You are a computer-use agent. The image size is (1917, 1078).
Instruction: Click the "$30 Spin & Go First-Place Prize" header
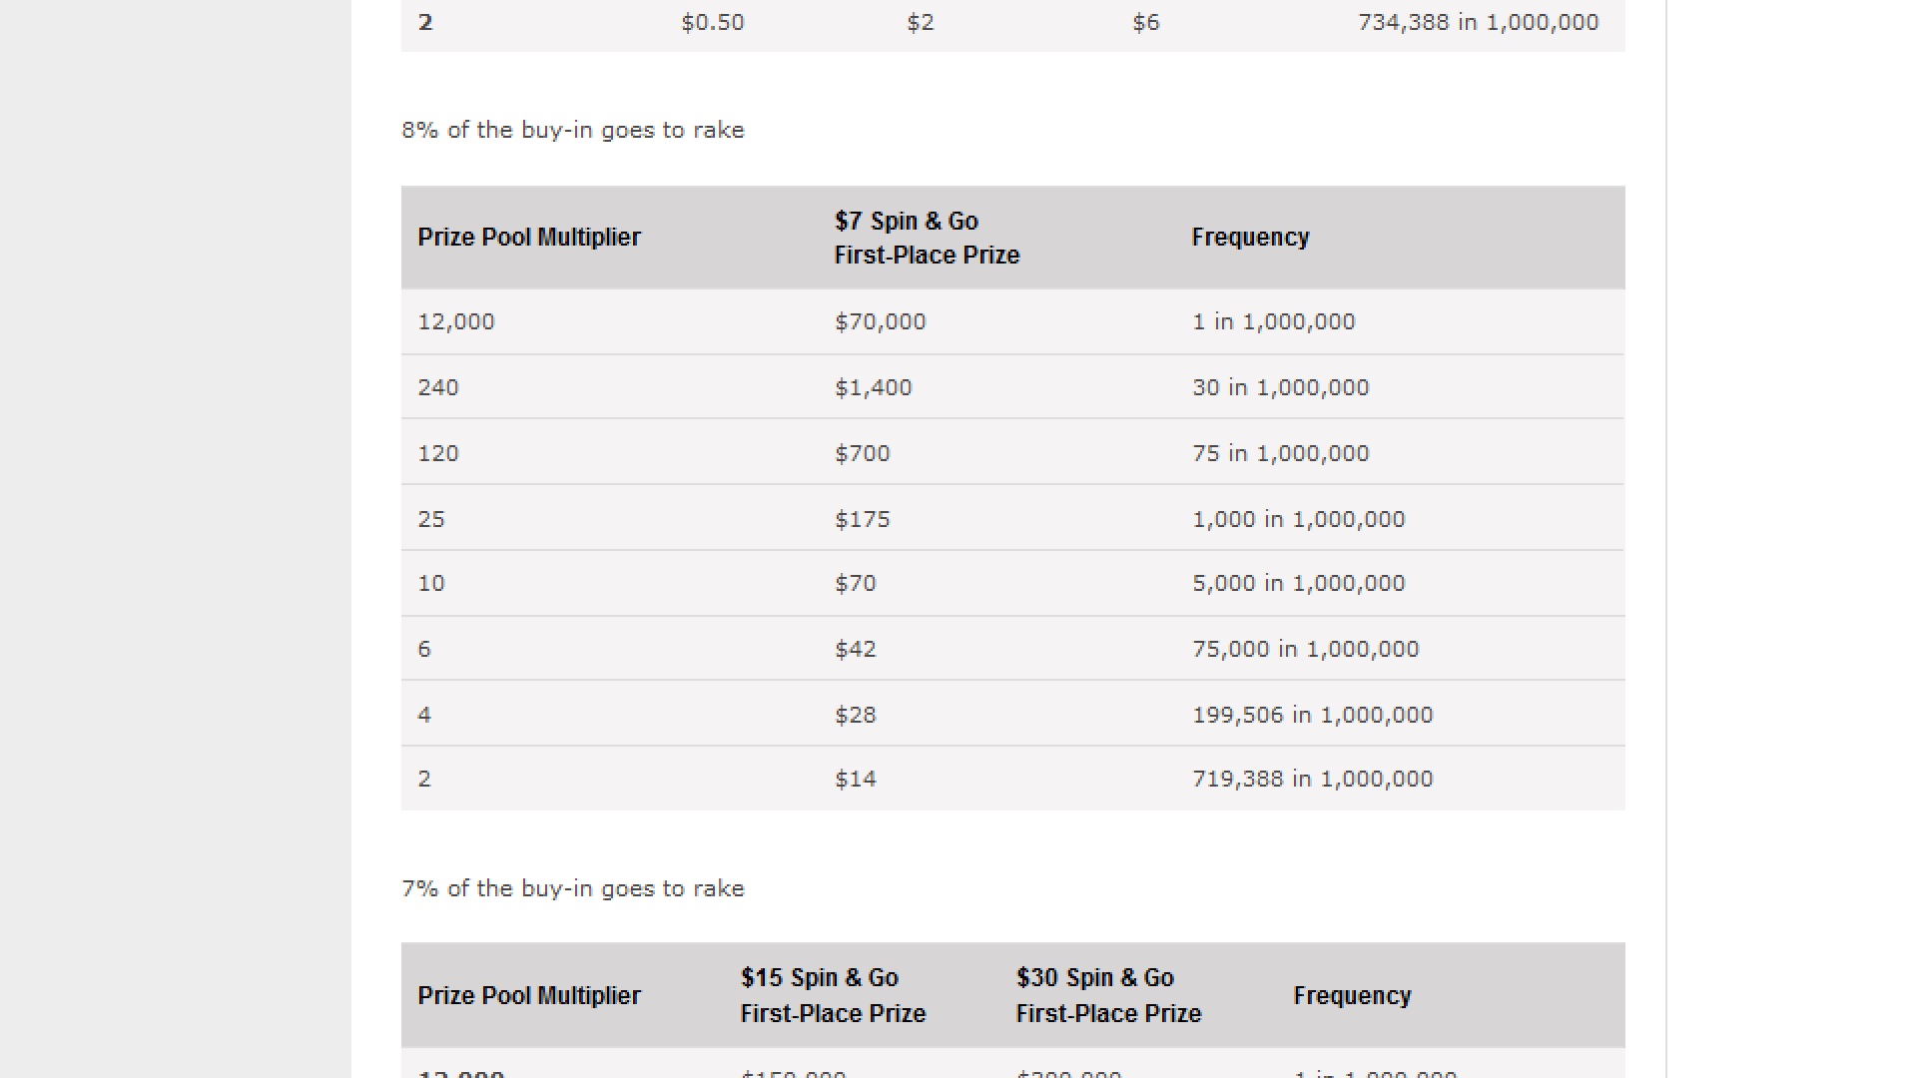[1108, 995]
